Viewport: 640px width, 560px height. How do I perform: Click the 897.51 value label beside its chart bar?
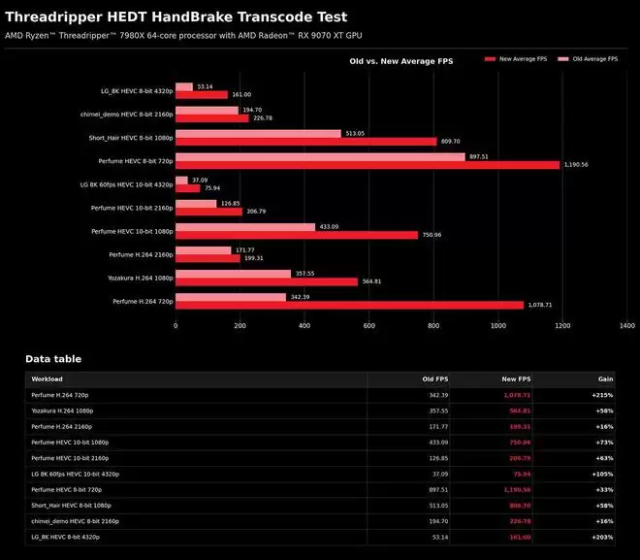[478, 157]
